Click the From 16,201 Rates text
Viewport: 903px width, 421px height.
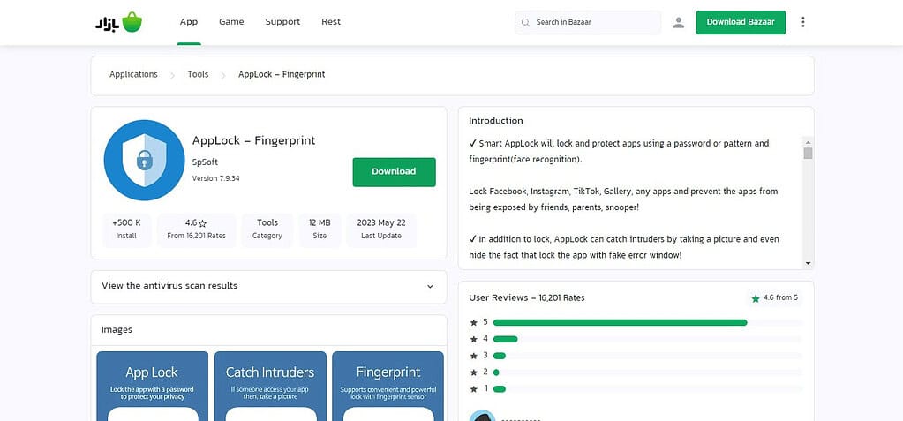[x=196, y=236]
